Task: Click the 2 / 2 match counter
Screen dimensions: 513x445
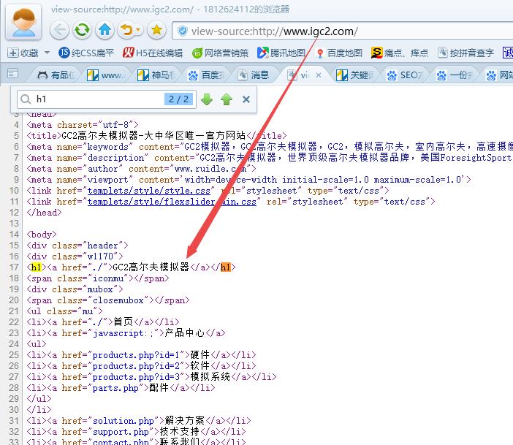Action: [x=178, y=99]
